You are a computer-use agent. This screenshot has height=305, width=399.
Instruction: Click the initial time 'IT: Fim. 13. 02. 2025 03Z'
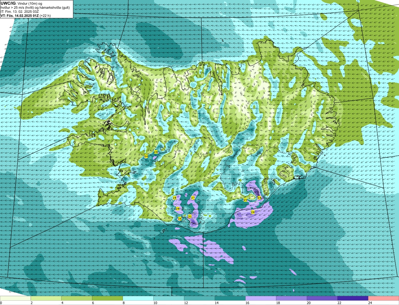click(x=20, y=12)
